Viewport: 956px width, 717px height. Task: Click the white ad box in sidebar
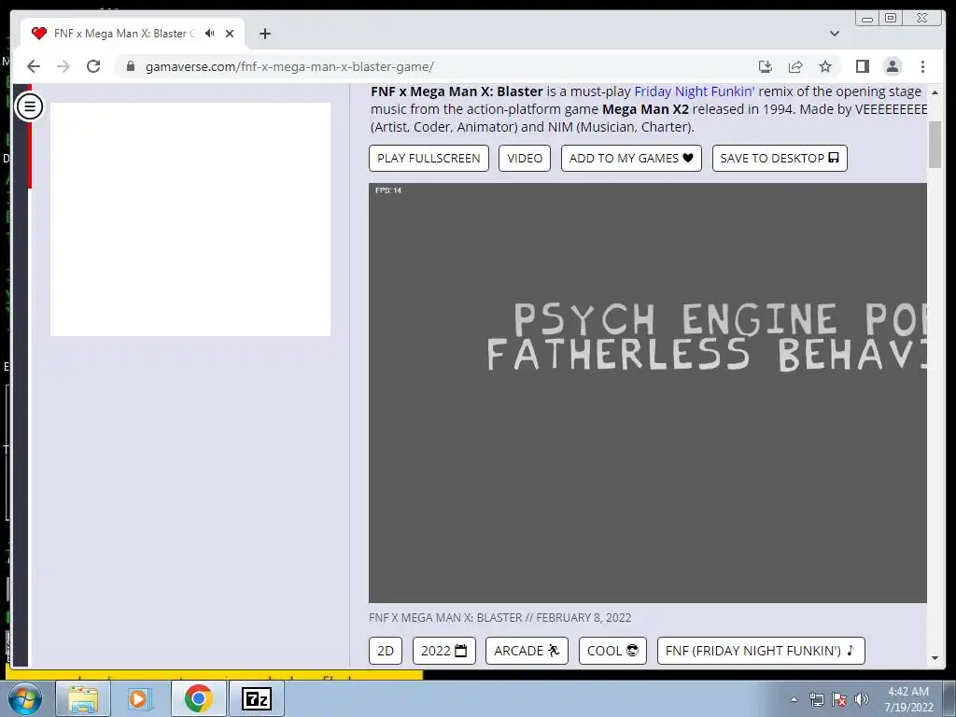[x=190, y=218]
